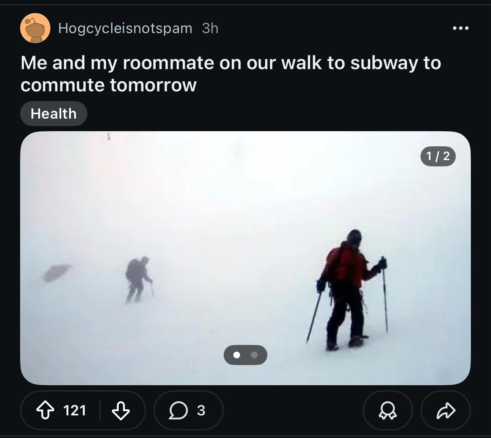The width and height of the screenshot is (491, 438).
Task: Downvote the commute post
Action: (x=120, y=411)
